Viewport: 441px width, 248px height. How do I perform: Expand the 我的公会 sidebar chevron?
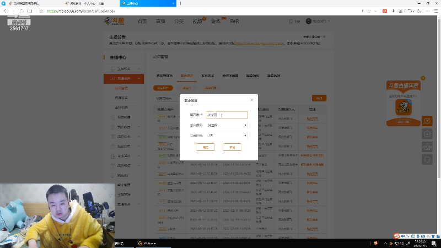click(139, 137)
